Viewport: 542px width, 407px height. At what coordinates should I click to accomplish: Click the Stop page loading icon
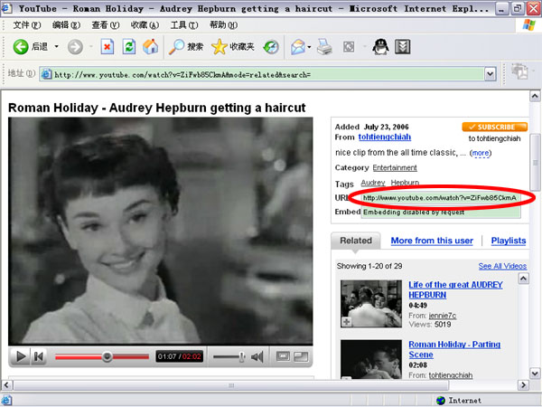[x=107, y=47]
